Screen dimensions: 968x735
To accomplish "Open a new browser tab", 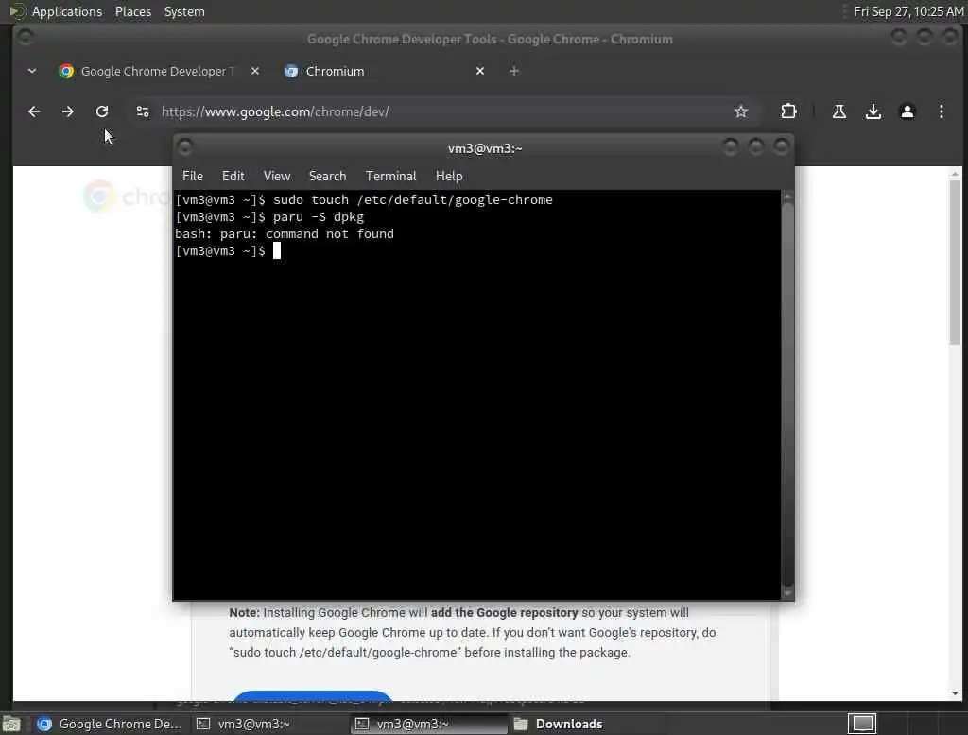I will point(513,71).
